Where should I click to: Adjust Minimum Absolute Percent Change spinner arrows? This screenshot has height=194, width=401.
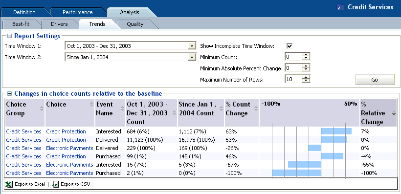pos(306,68)
